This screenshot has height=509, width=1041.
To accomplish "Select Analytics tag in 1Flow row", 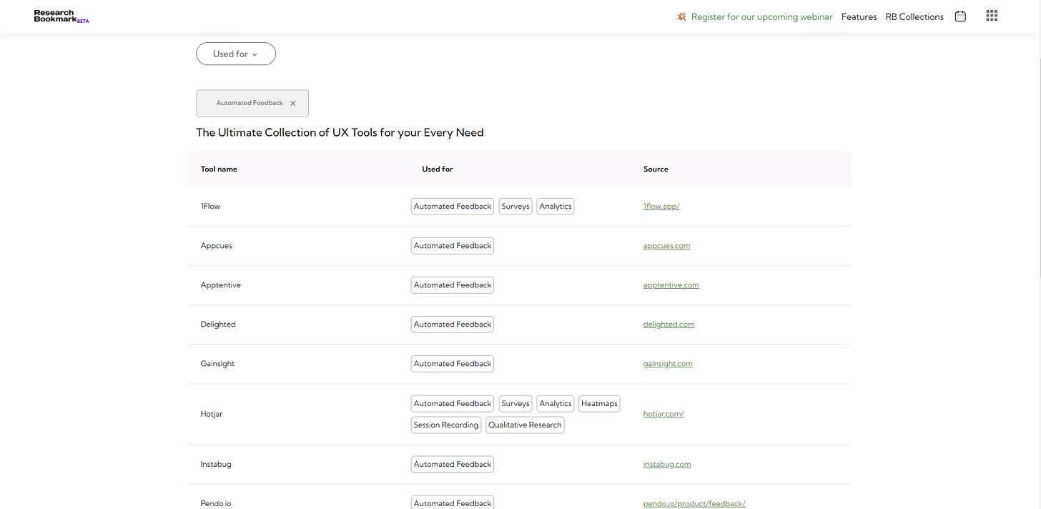I will 556,207.
